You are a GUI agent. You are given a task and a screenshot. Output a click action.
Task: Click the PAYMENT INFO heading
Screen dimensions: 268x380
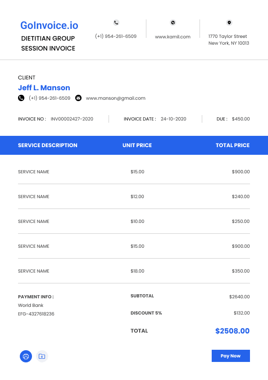point(36,297)
